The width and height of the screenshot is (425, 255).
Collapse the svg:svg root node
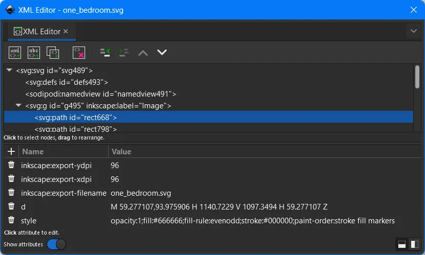point(9,71)
